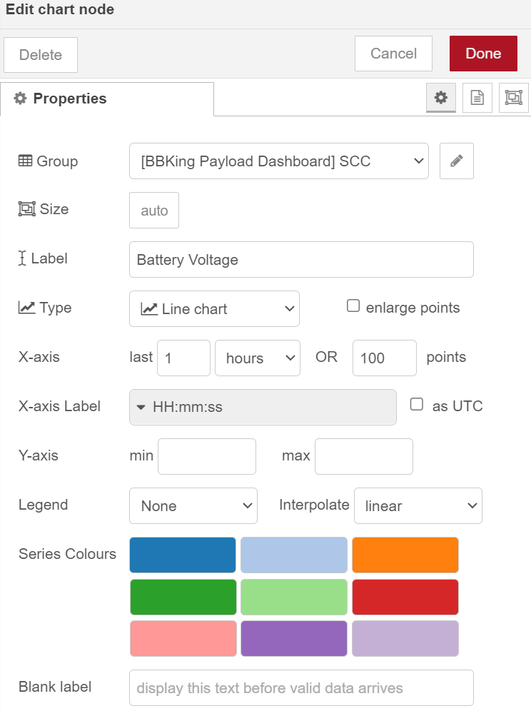Click the Delete button
The image size is (531, 716).
tap(41, 55)
